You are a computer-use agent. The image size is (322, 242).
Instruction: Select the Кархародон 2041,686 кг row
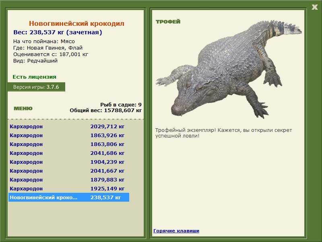point(69,153)
